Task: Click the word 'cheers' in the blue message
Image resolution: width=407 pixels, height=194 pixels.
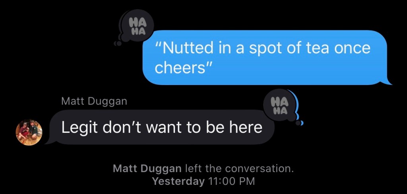Action: click(180, 68)
